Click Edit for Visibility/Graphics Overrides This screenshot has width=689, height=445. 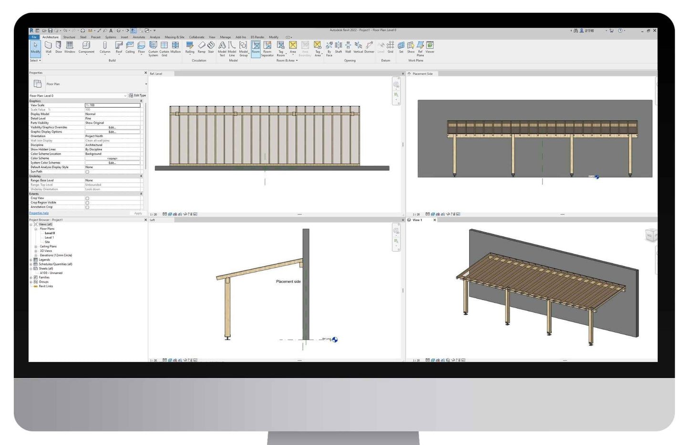click(112, 128)
